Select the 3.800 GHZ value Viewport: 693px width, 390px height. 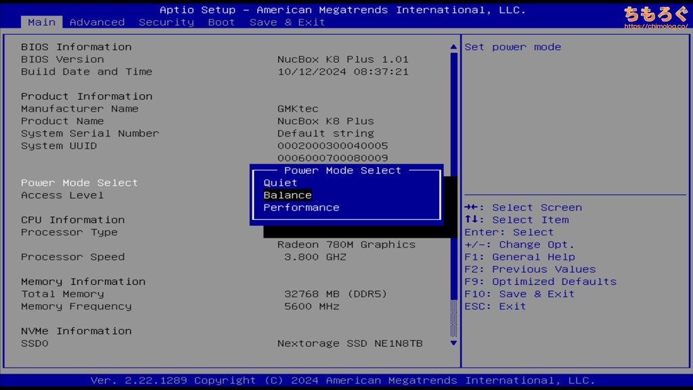(x=315, y=257)
